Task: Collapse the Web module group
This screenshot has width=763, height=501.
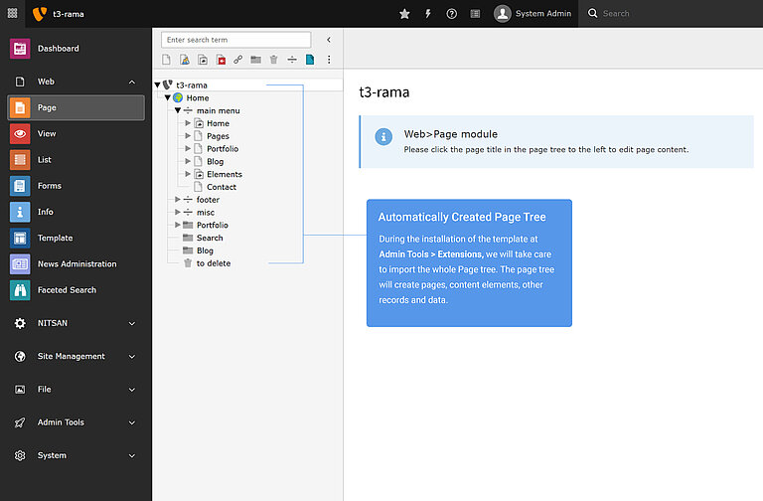Action: point(132,82)
